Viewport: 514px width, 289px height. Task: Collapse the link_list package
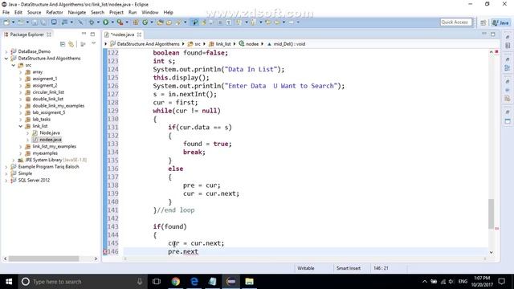(20, 126)
